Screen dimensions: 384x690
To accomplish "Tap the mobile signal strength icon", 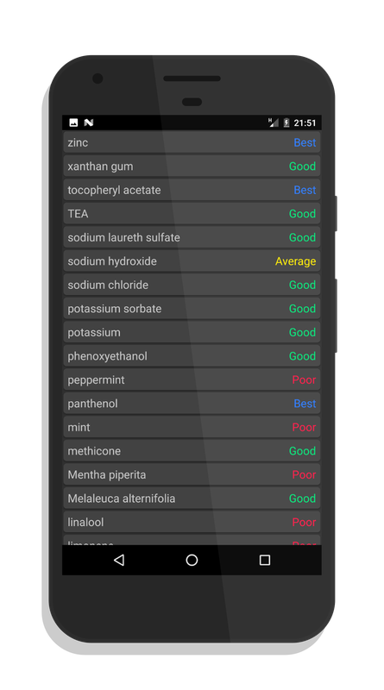I will [273, 122].
